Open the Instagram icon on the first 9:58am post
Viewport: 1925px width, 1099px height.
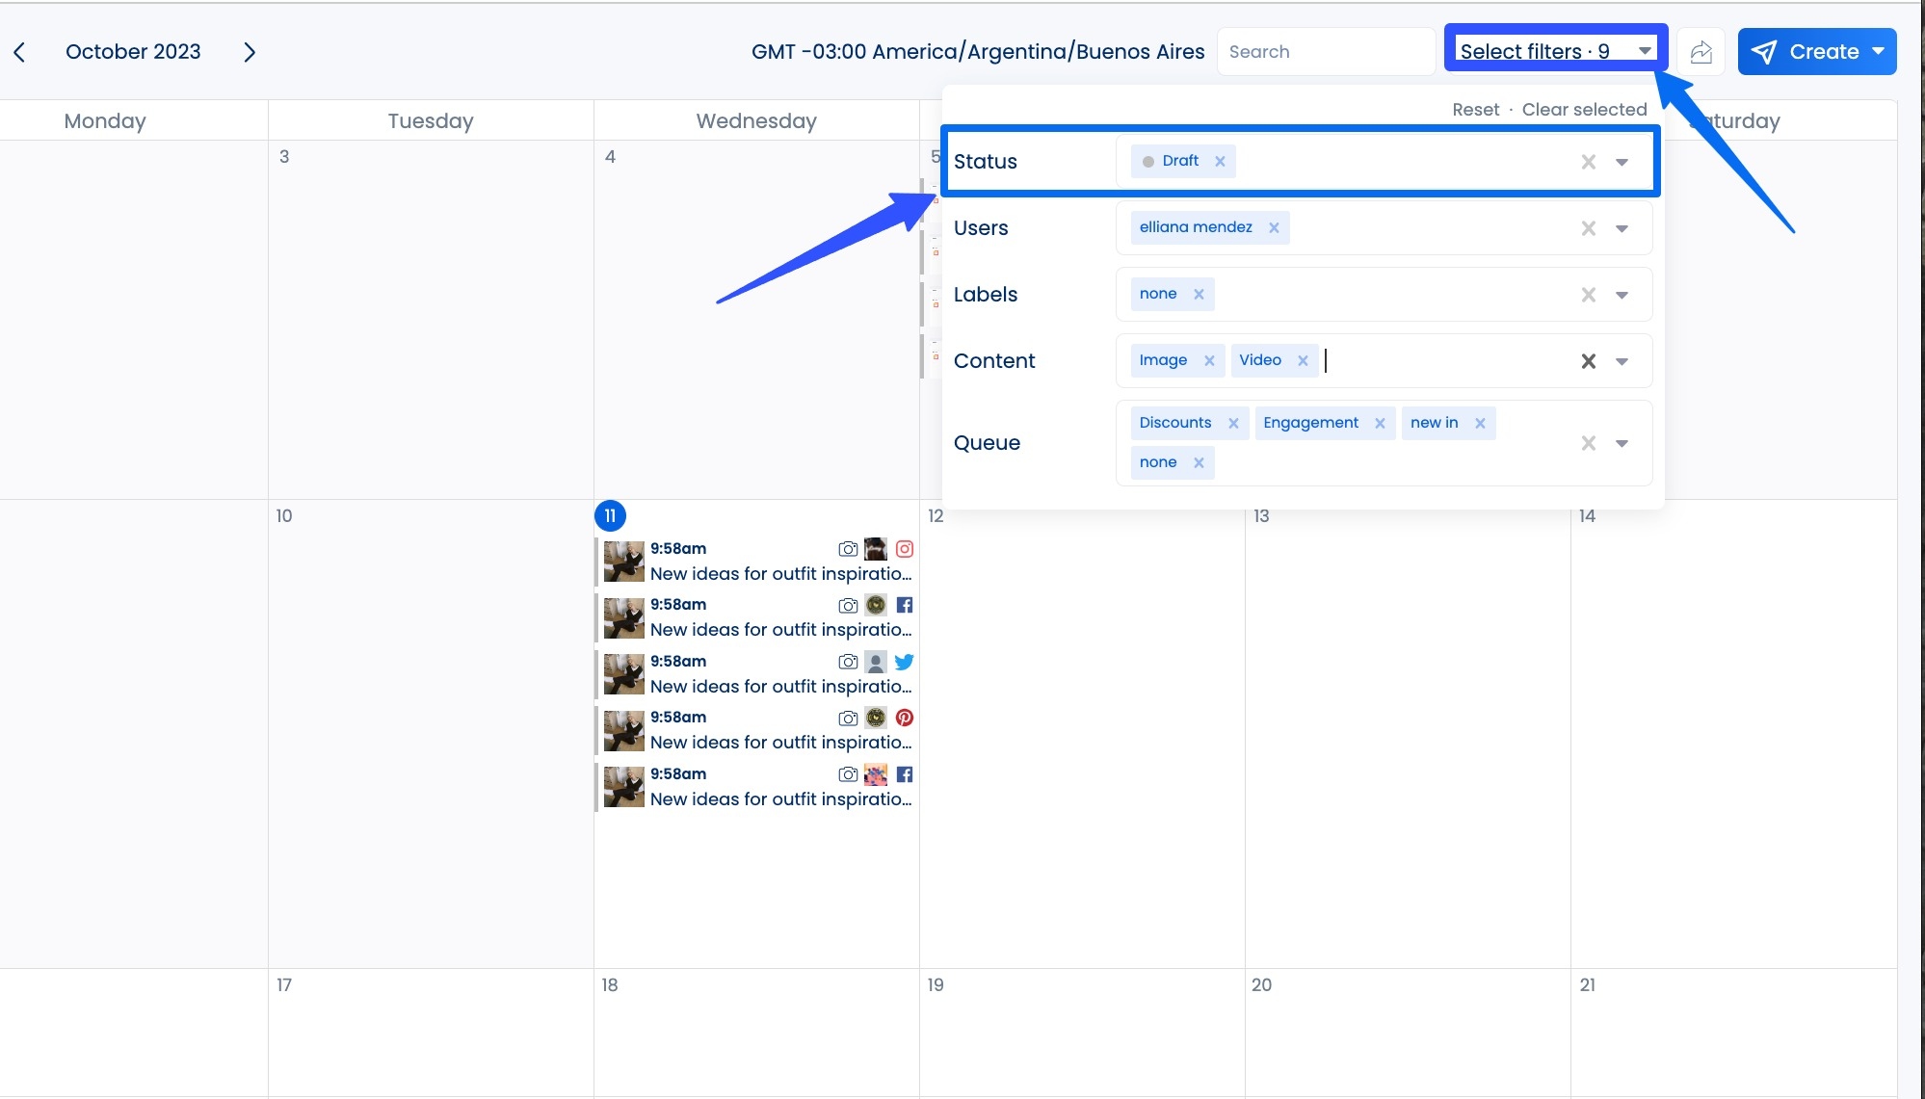(x=905, y=549)
